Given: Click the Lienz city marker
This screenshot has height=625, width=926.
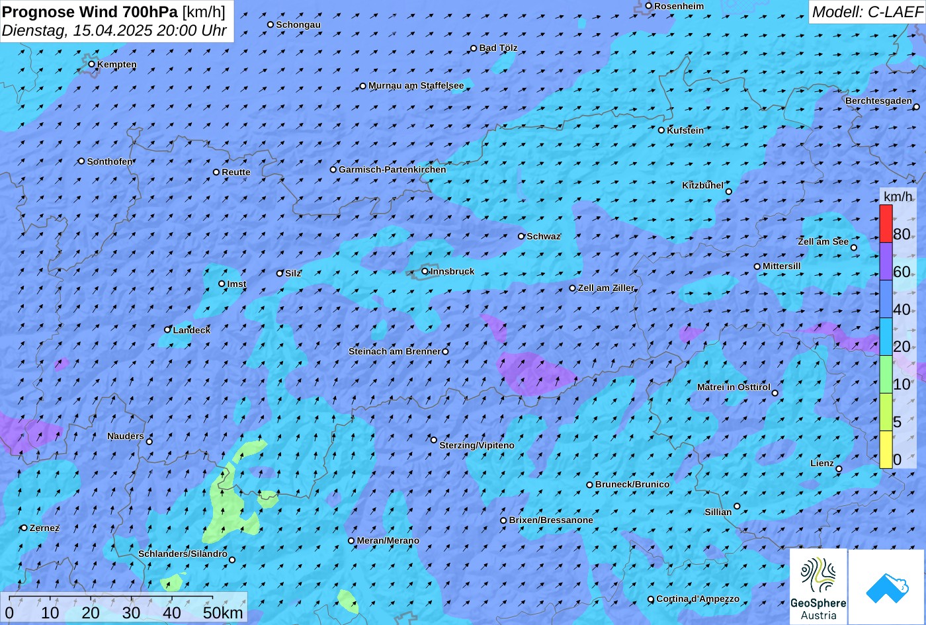Looking at the screenshot, I should tap(839, 469).
